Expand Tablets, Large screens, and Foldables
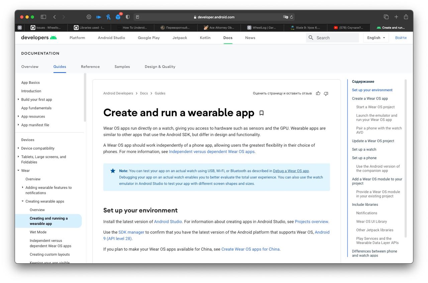428x283 pixels. [x=18, y=156]
